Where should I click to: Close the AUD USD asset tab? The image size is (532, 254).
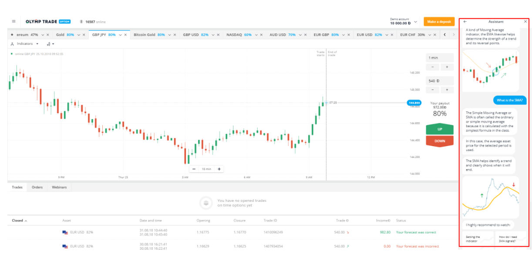(306, 35)
